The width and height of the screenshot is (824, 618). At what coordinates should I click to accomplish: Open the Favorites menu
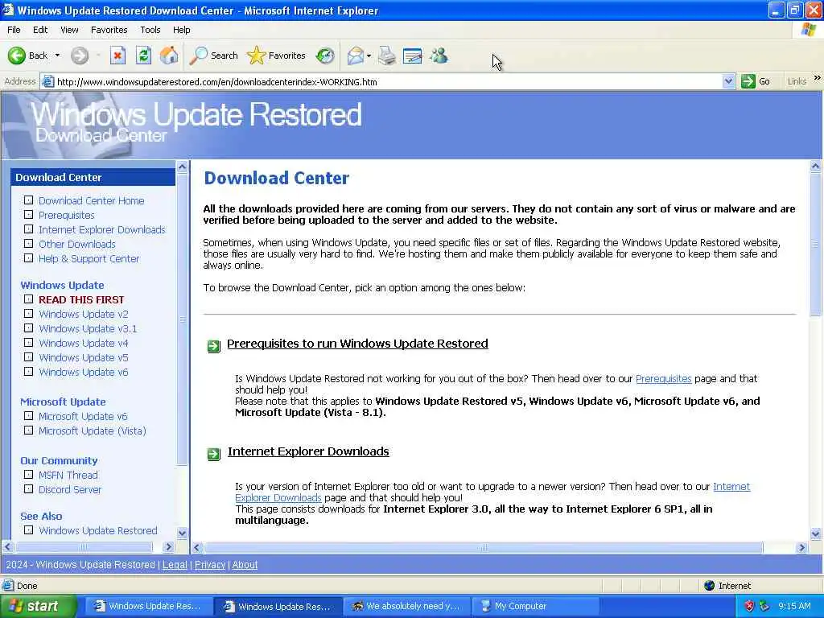[109, 30]
